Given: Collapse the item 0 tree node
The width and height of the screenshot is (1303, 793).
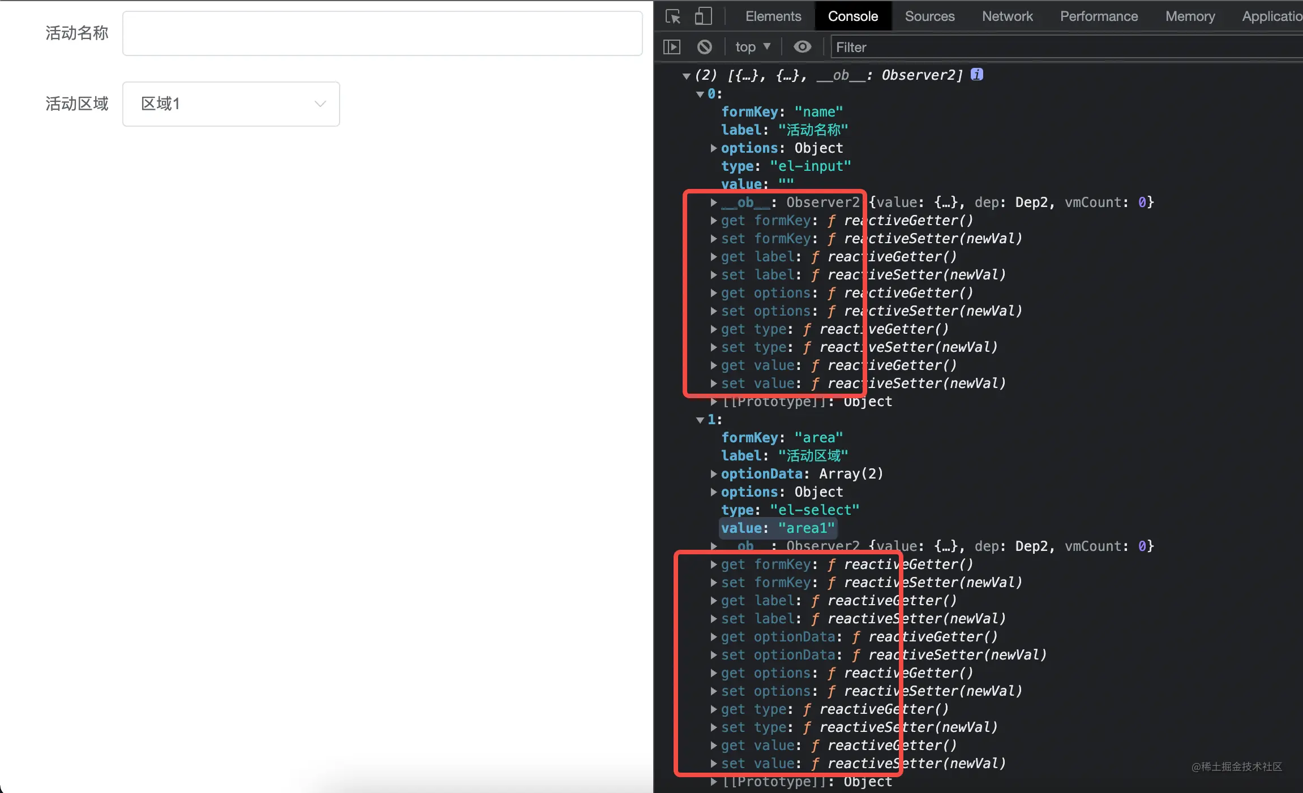Looking at the screenshot, I should click(700, 94).
